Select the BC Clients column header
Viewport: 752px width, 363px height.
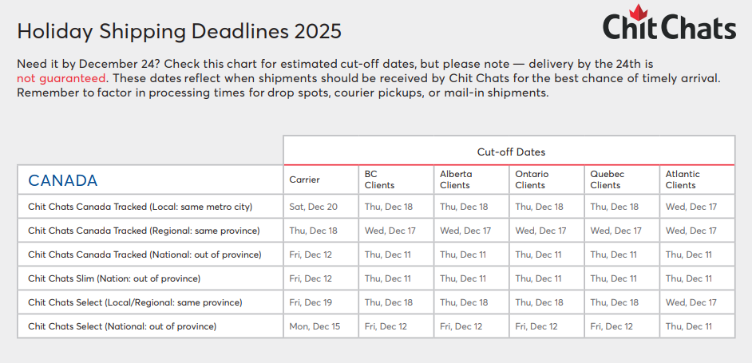pos(379,180)
